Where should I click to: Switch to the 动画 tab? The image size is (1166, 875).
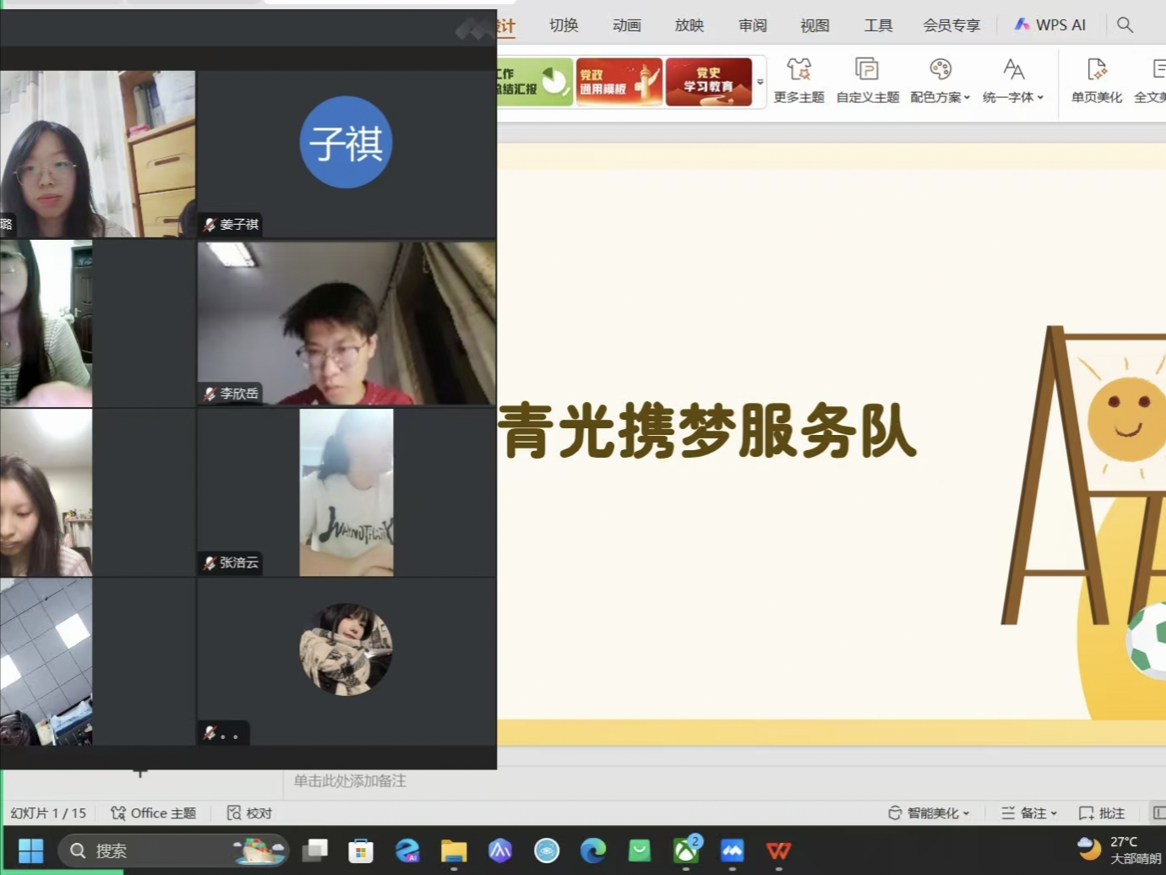pyautogui.click(x=626, y=25)
